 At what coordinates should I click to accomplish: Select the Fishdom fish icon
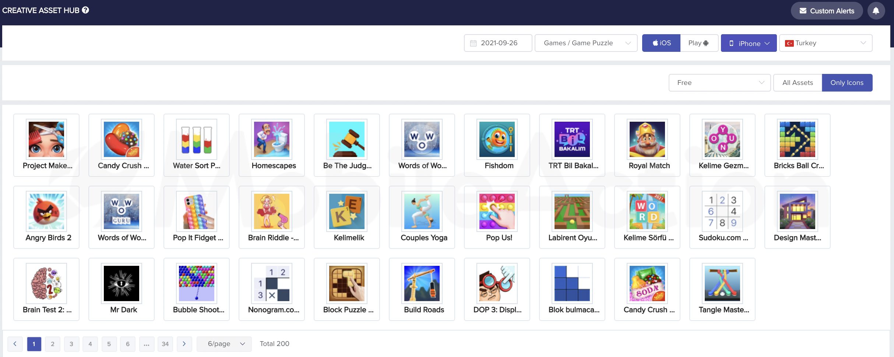click(497, 139)
